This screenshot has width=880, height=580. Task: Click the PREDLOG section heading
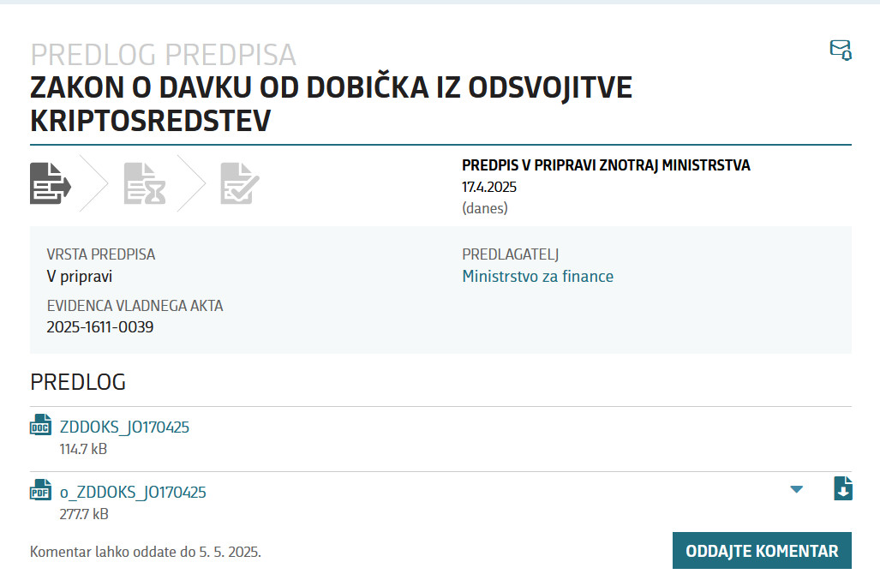[78, 382]
